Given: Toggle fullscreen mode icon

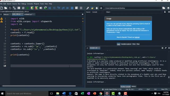Looking at the screenshot, I should pyautogui.click(x=81, y=8).
